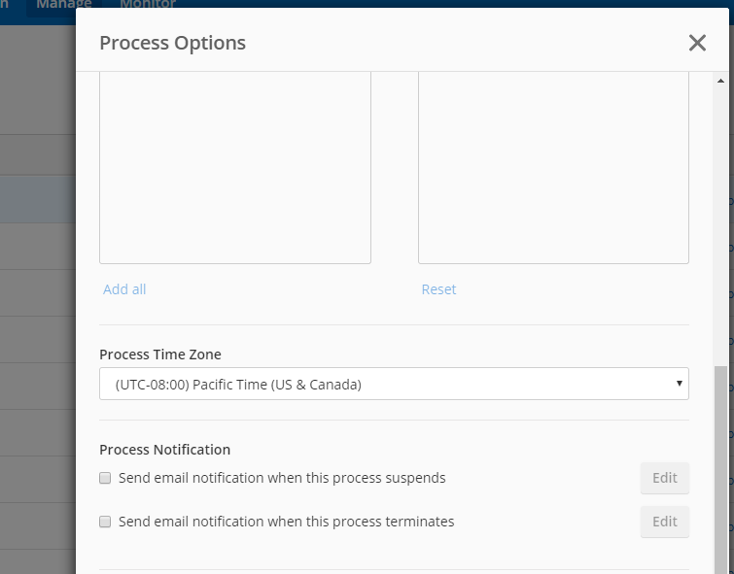The width and height of the screenshot is (734, 574).
Task: Click the dialog's vertical scrollbar thumb
Action: pos(720,470)
